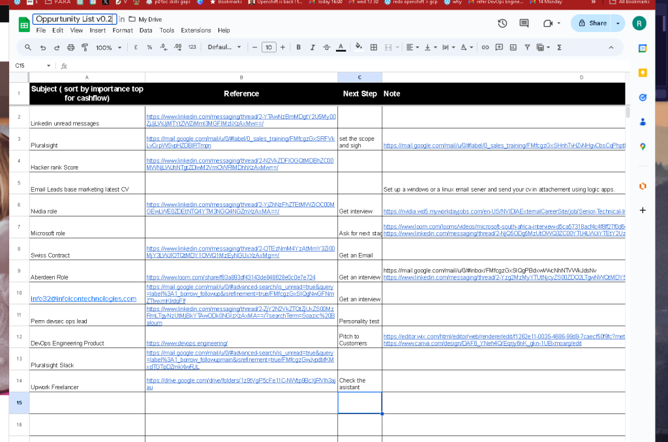This screenshot has width=668, height=442.
Task: Select the Upwork Freelancer cell
Action: pos(87,381)
